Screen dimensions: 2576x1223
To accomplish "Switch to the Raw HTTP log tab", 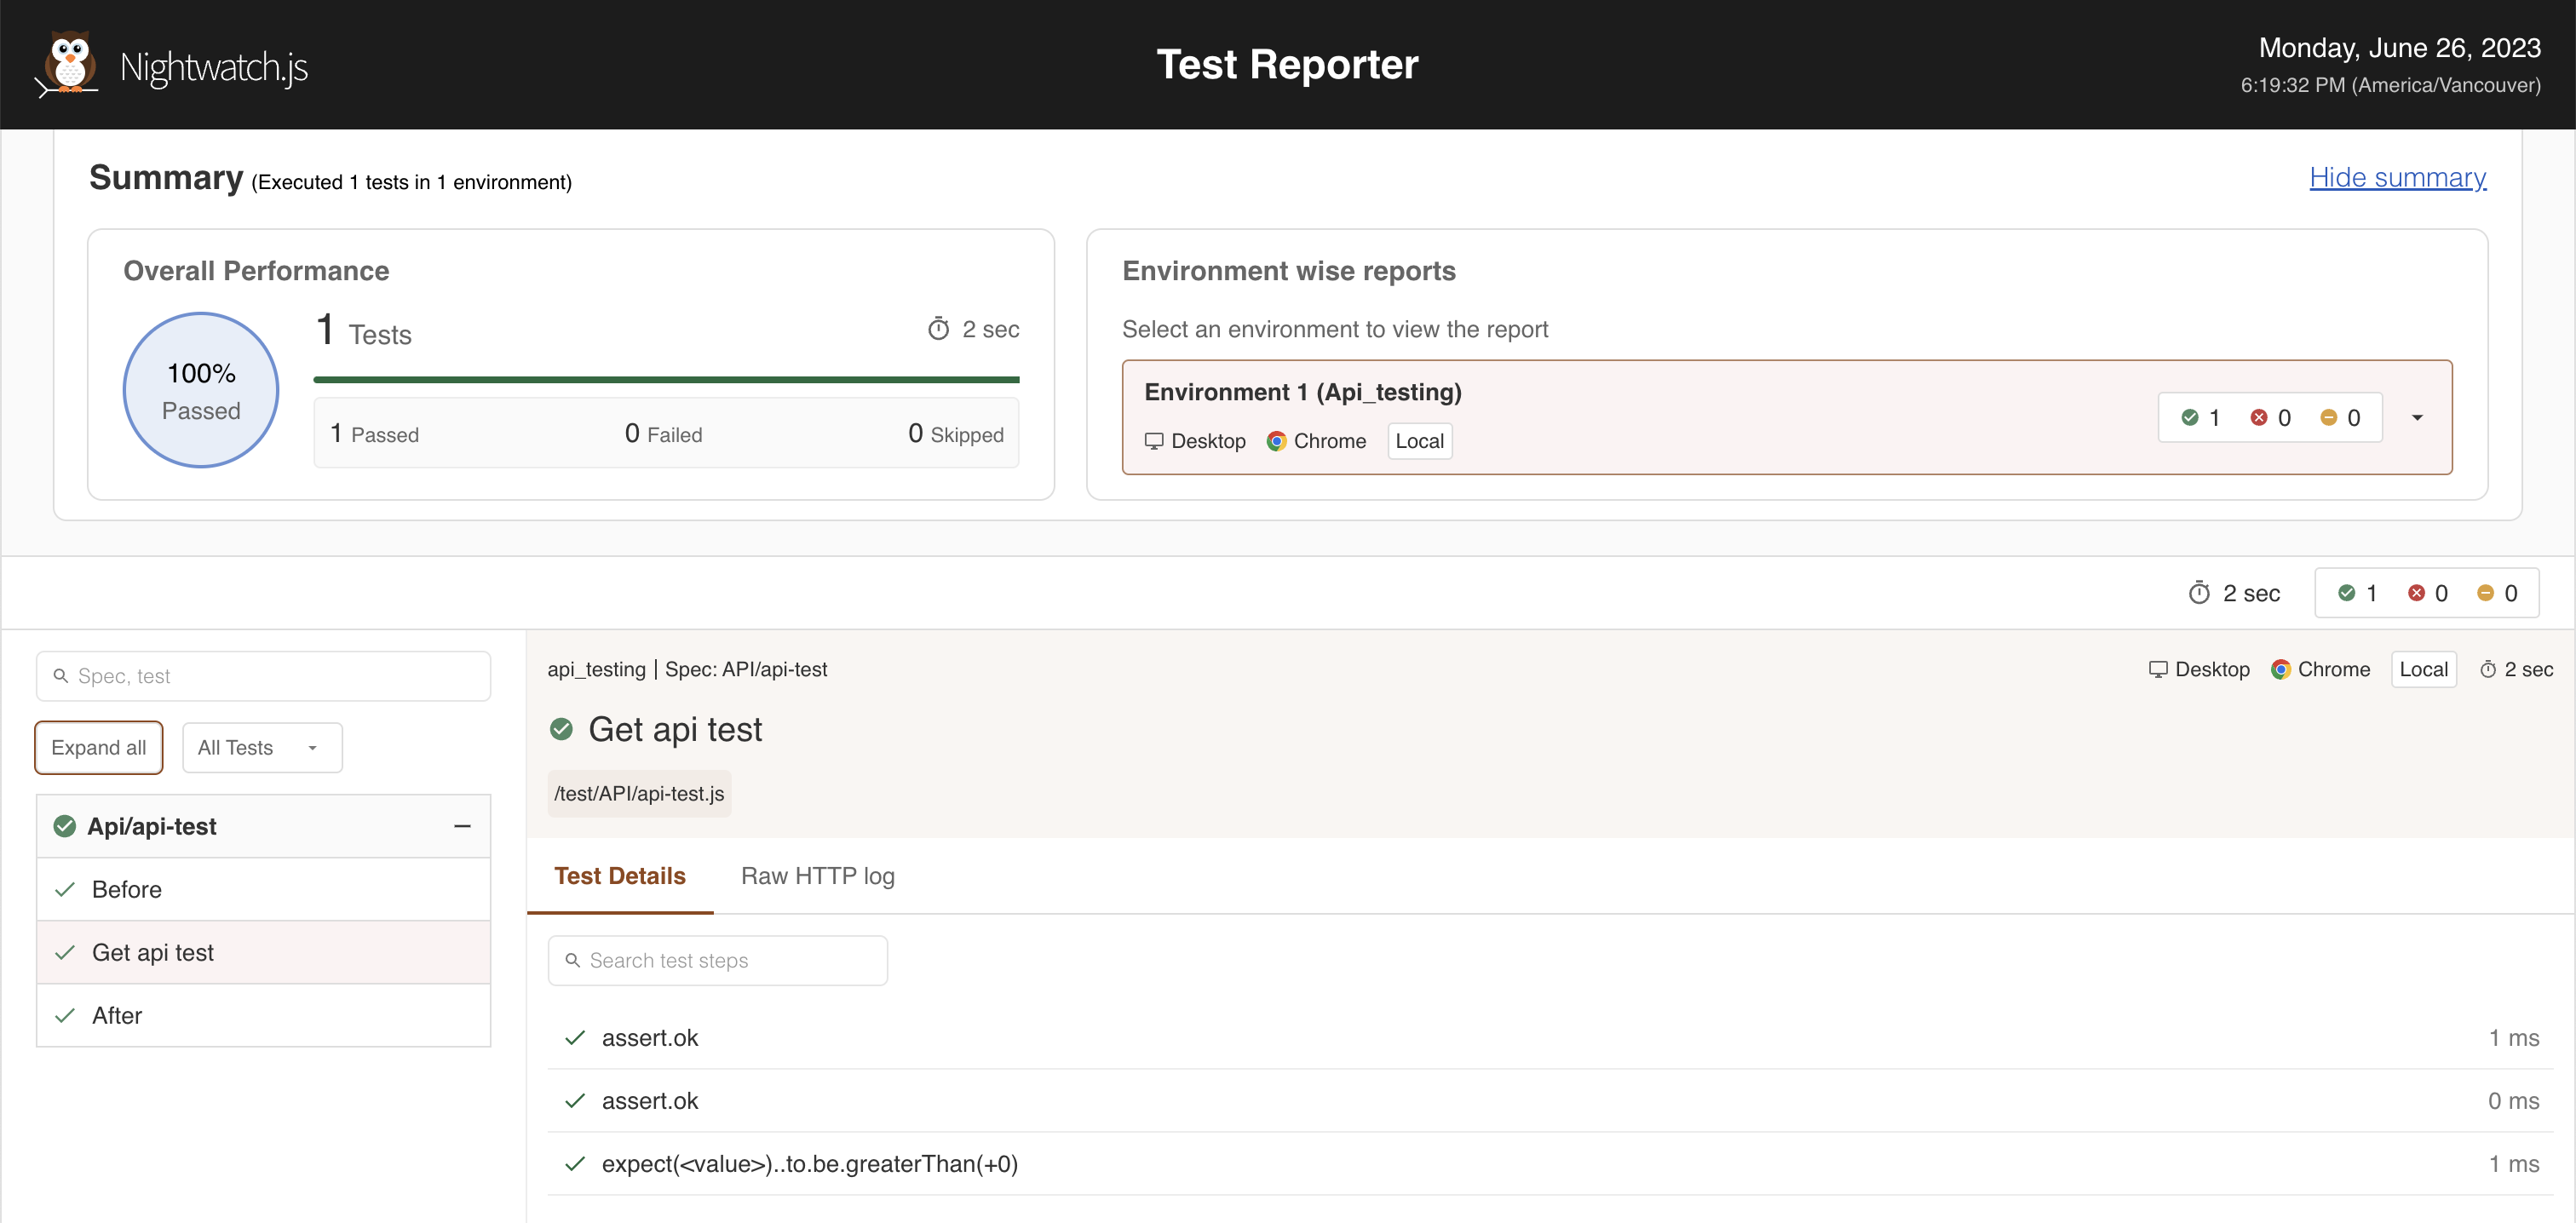I will coord(817,876).
